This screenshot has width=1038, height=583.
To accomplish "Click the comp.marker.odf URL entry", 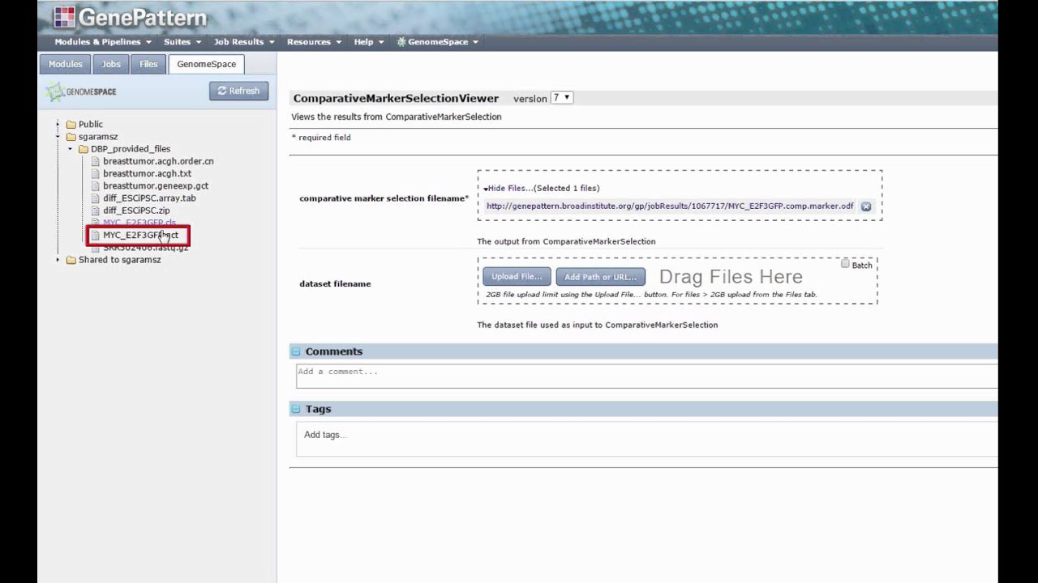I will coord(670,206).
